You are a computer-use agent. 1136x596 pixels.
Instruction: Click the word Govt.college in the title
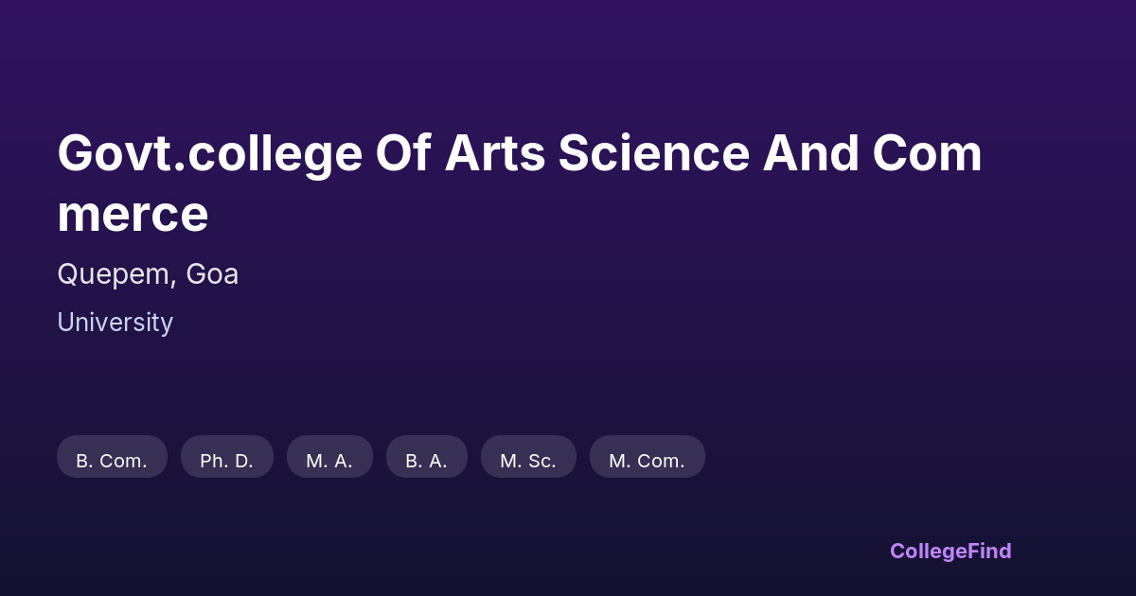click(209, 154)
